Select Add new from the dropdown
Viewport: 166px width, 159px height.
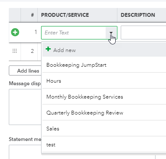click(104, 50)
